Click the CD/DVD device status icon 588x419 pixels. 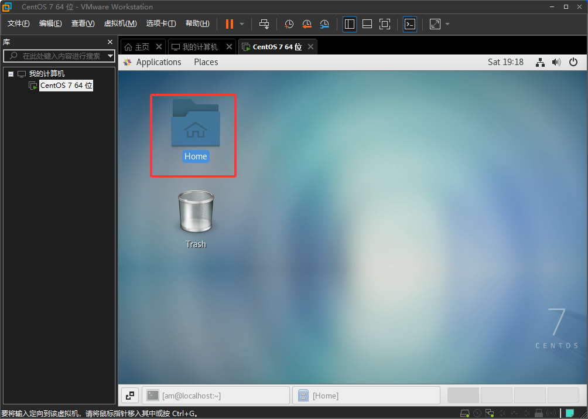[477, 413]
